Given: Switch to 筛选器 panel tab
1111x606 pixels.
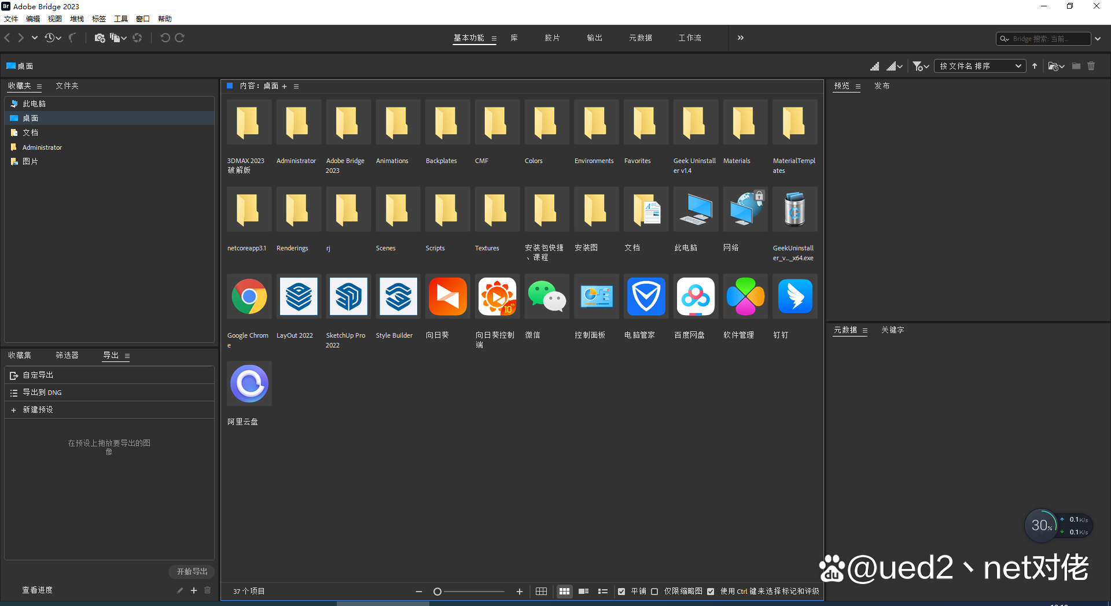Looking at the screenshot, I should point(67,355).
